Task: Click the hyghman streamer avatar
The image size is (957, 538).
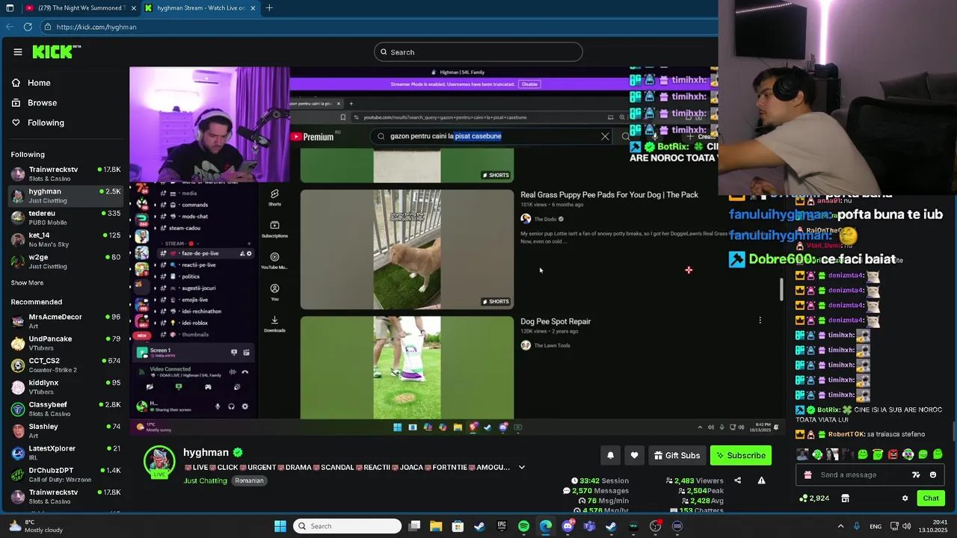Action: click(159, 462)
